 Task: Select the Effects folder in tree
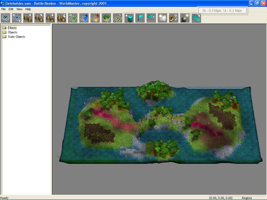12,28
